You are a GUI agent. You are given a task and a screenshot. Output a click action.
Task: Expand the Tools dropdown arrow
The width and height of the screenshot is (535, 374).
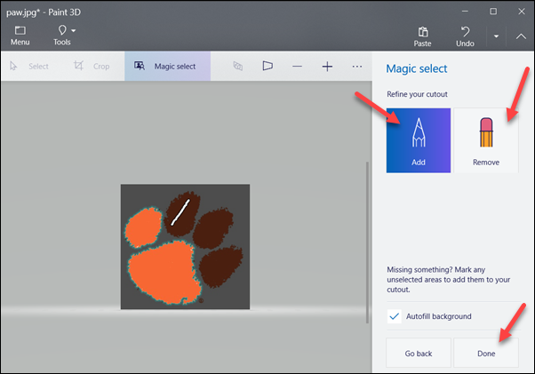74,31
